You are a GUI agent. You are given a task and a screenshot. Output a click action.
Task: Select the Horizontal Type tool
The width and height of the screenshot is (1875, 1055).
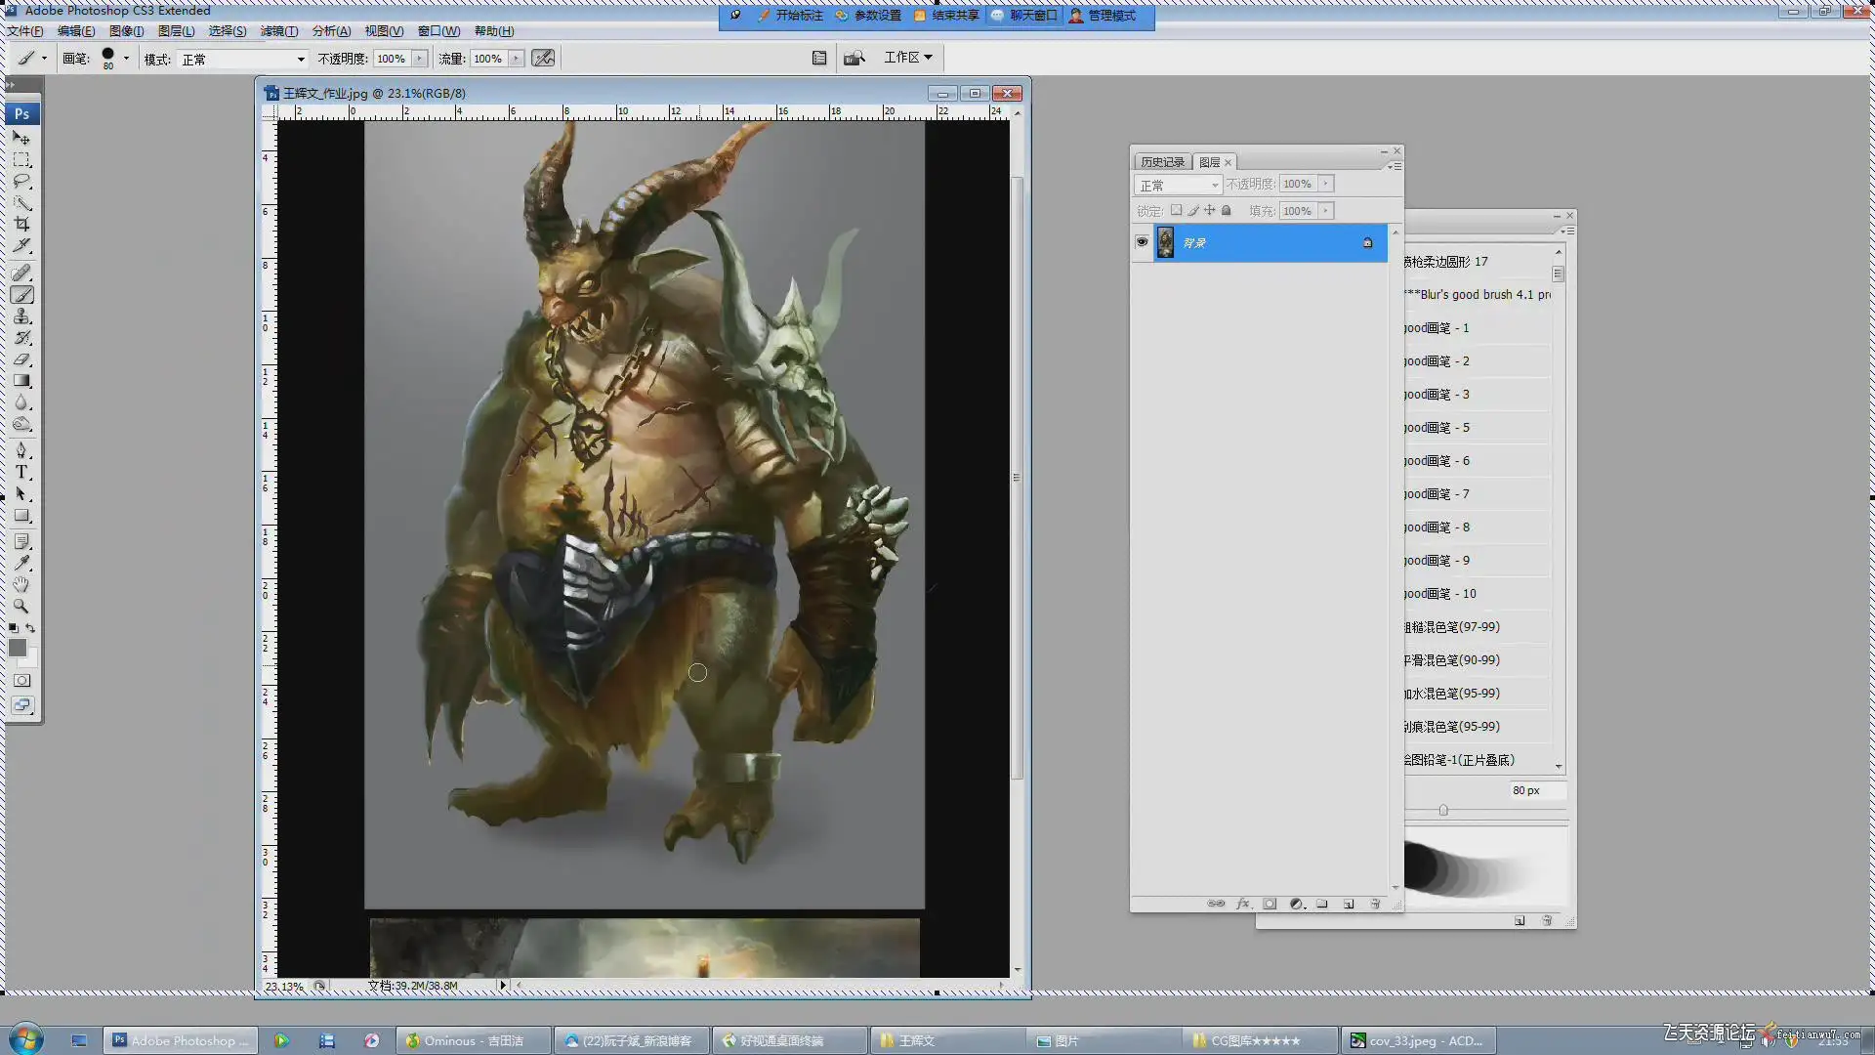click(21, 472)
